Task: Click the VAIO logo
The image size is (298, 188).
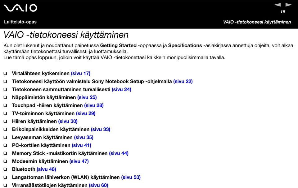Action: tap(20, 8)
